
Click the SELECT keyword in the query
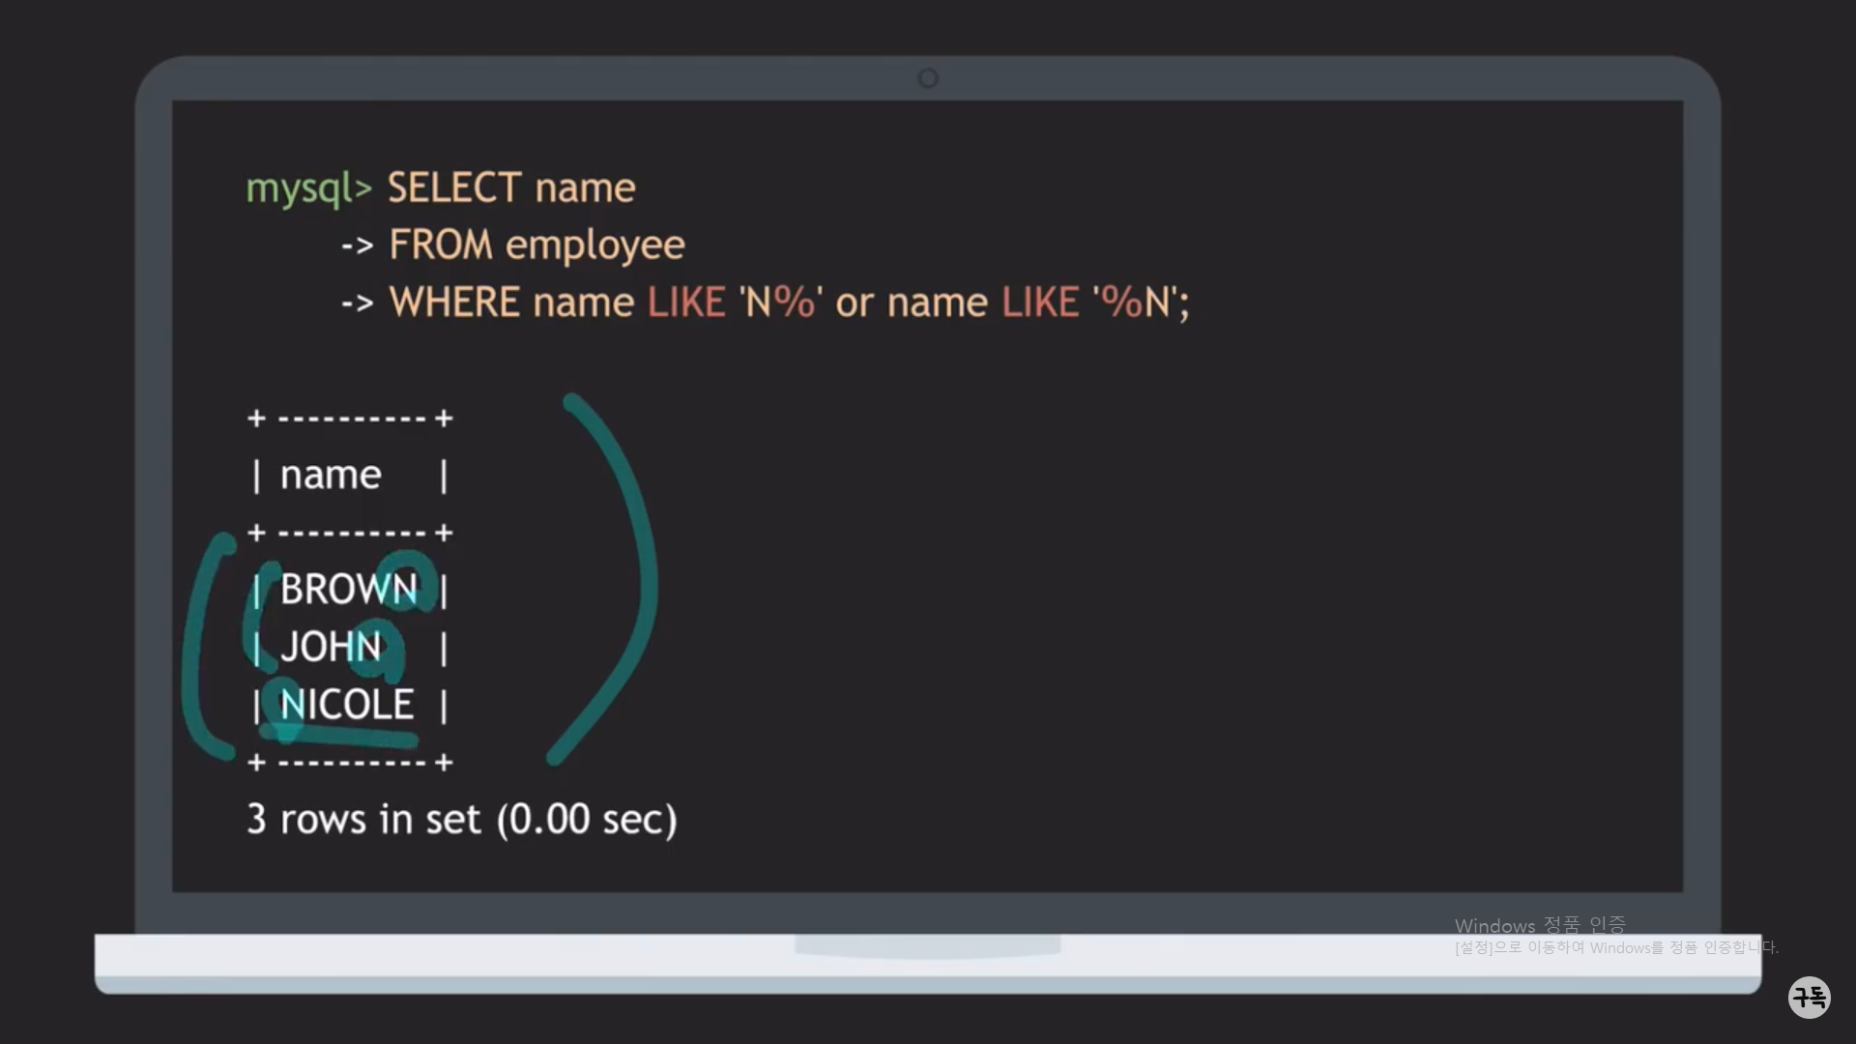(x=454, y=188)
